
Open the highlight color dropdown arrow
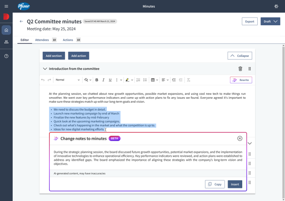(132, 80)
